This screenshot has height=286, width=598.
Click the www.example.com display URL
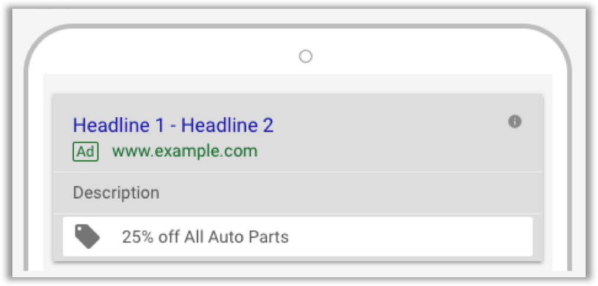pyautogui.click(x=185, y=152)
